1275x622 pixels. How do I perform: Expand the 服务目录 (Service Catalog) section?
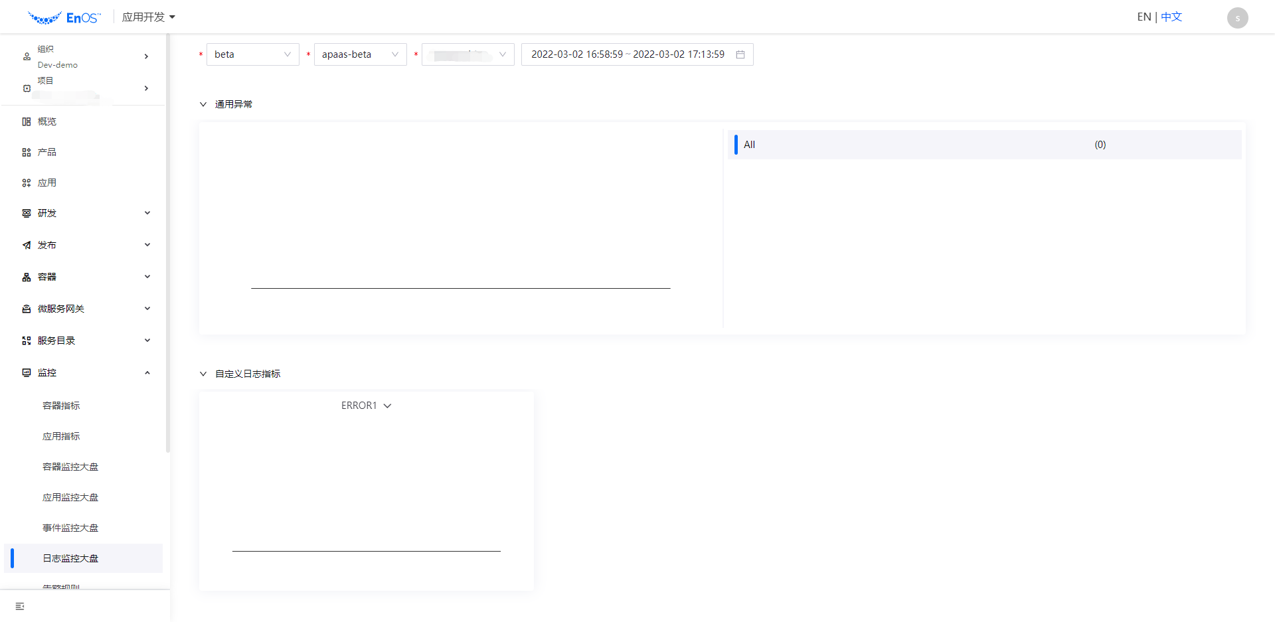point(147,340)
